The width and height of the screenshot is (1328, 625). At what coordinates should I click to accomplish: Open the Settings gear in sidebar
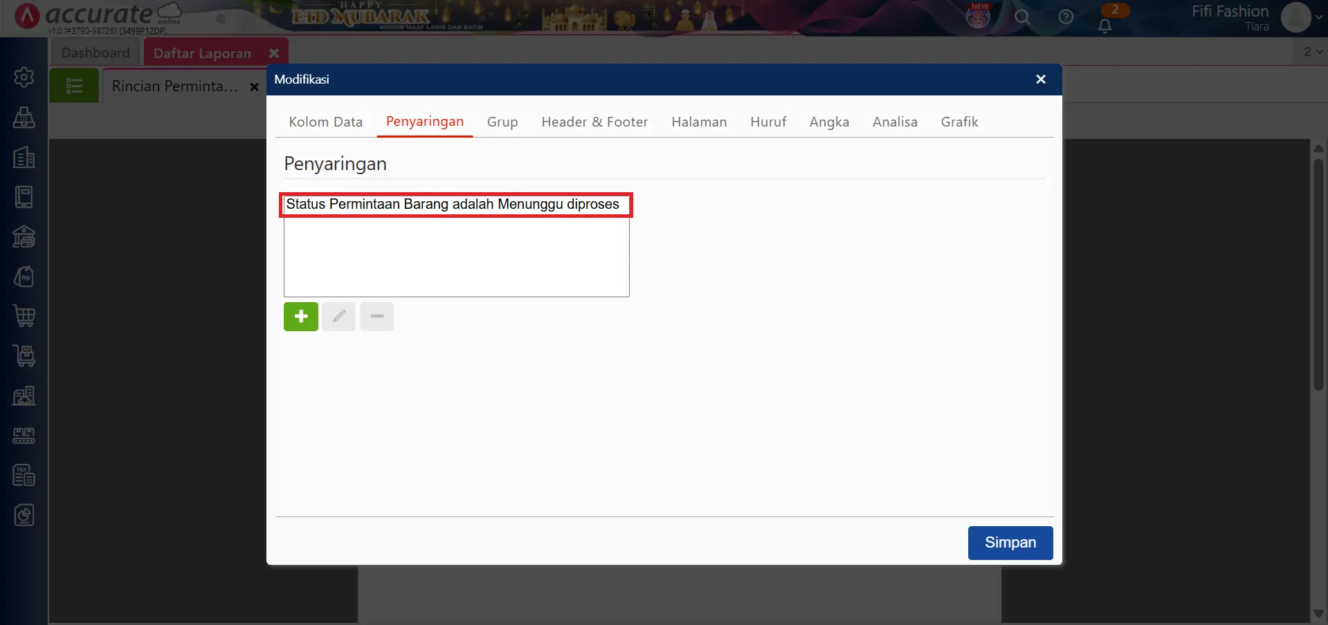[x=24, y=77]
